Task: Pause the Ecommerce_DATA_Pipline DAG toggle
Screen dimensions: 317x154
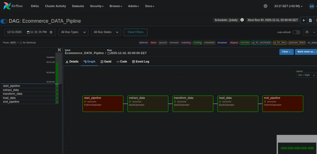Action: point(4,21)
